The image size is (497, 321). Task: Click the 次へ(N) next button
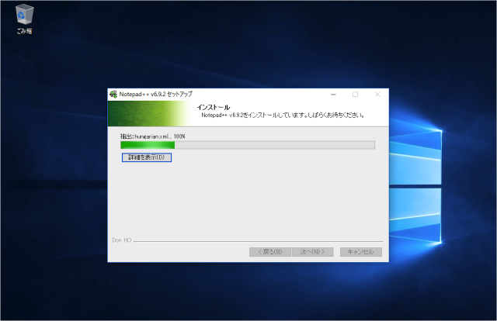tap(312, 252)
